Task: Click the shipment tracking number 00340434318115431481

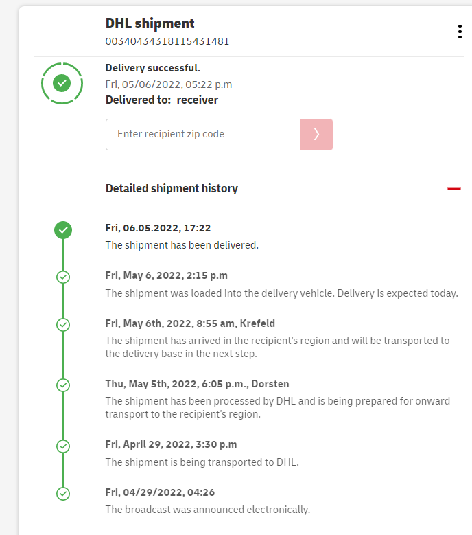Action: tap(167, 41)
